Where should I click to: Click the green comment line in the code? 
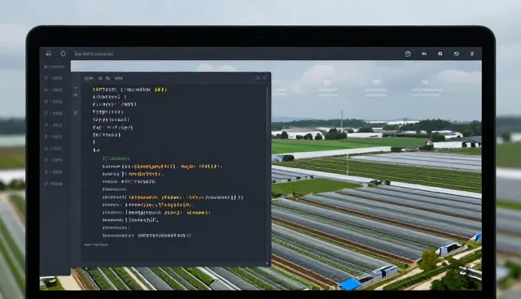tap(116, 158)
